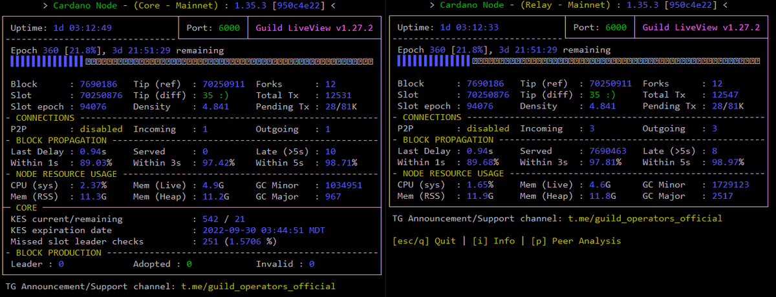The width and height of the screenshot is (776, 297).
Task: Click Missed slot leader checks 251 (1.5706 %)
Action: pyautogui.click(x=239, y=241)
